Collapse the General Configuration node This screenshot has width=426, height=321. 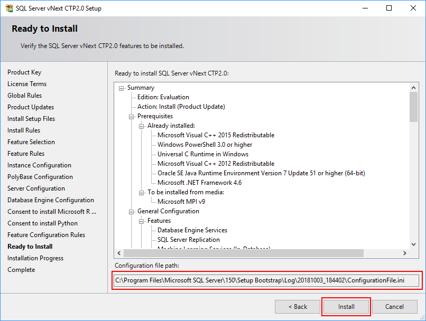click(131, 211)
